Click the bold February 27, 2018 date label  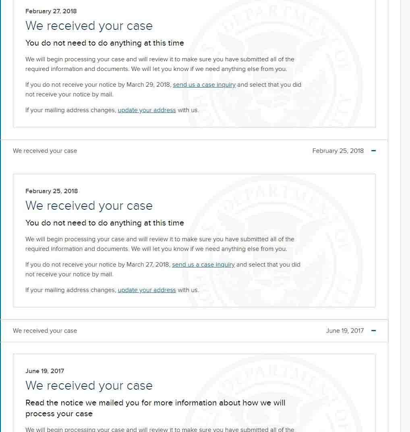tap(51, 11)
